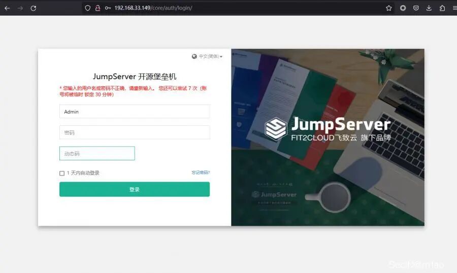The image size is (457, 273).
Task: Click the red login error message
Action: 133,91
